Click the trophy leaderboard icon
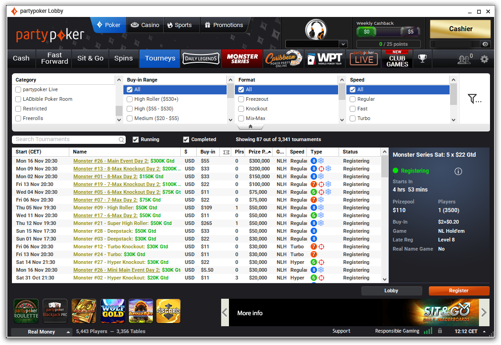Image resolution: width=501 pixels, height=345 pixels. (x=422, y=59)
